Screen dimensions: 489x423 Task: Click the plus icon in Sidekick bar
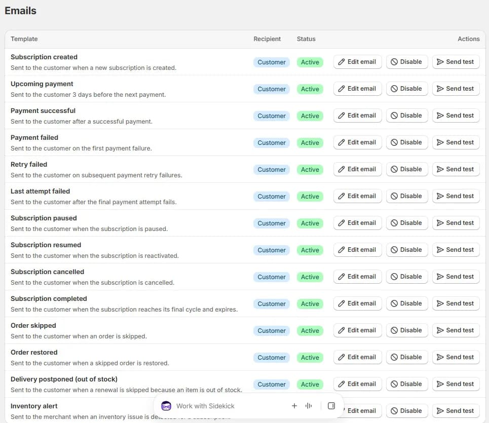[x=294, y=406]
